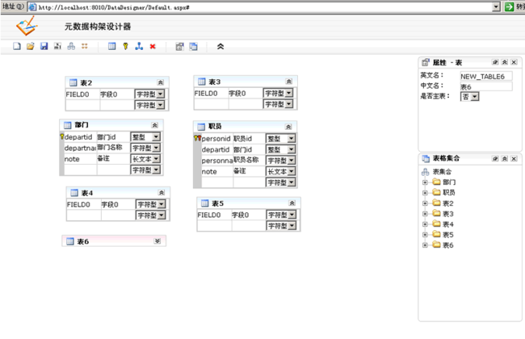Click the table set window toolbar icon
The height and width of the screenshot is (339, 525).
pos(193,47)
